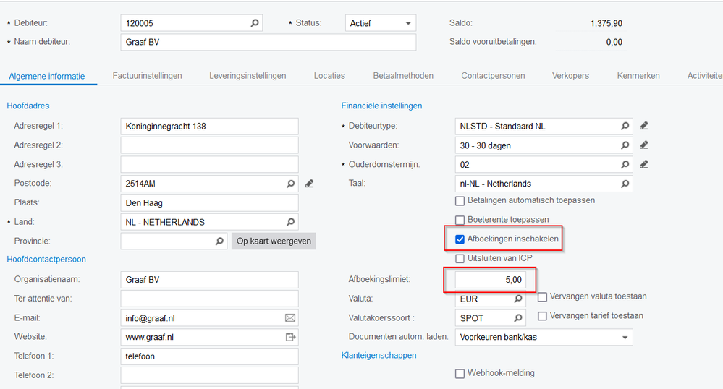Image resolution: width=723 pixels, height=389 pixels.
Task: Tick the Webhook-melding checkbox
Action: pyautogui.click(x=460, y=374)
